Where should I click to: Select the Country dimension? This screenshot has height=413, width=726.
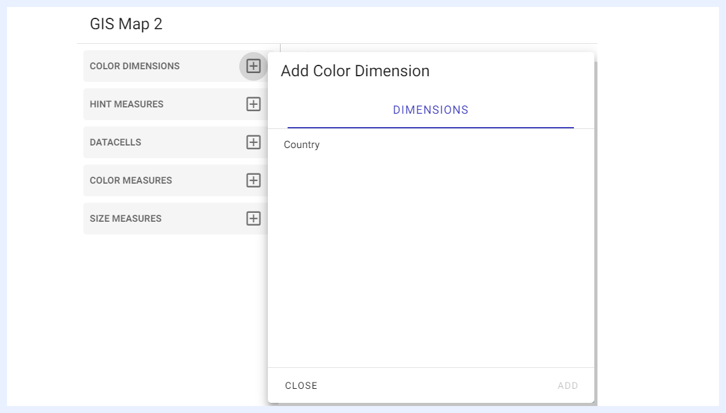pos(302,145)
